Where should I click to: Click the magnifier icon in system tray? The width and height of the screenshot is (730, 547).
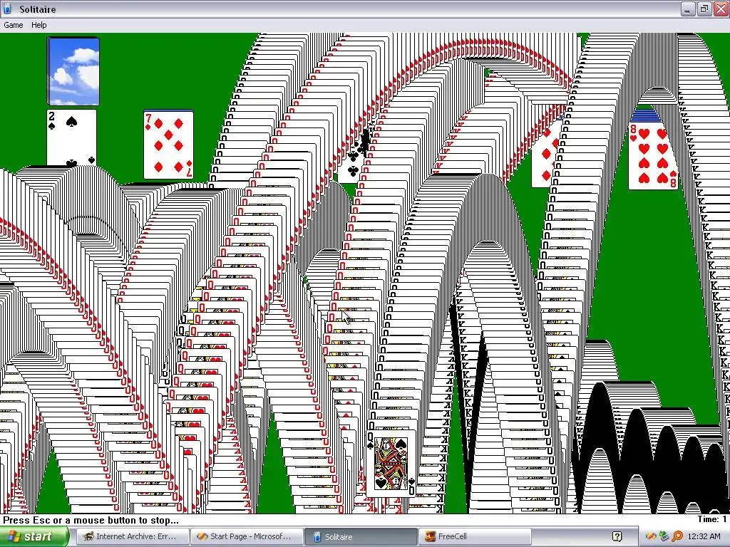(x=677, y=536)
